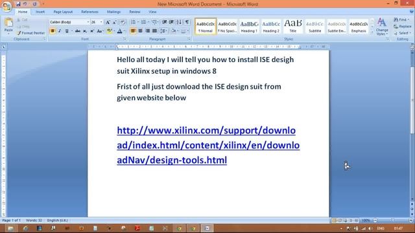This screenshot has width=415, height=233.
Task: Click the Decrease Indent icon
Action: (164, 22)
